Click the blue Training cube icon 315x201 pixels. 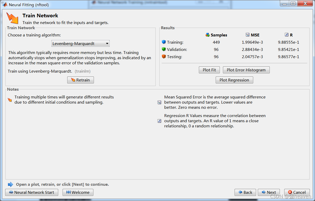click(x=163, y=42)
